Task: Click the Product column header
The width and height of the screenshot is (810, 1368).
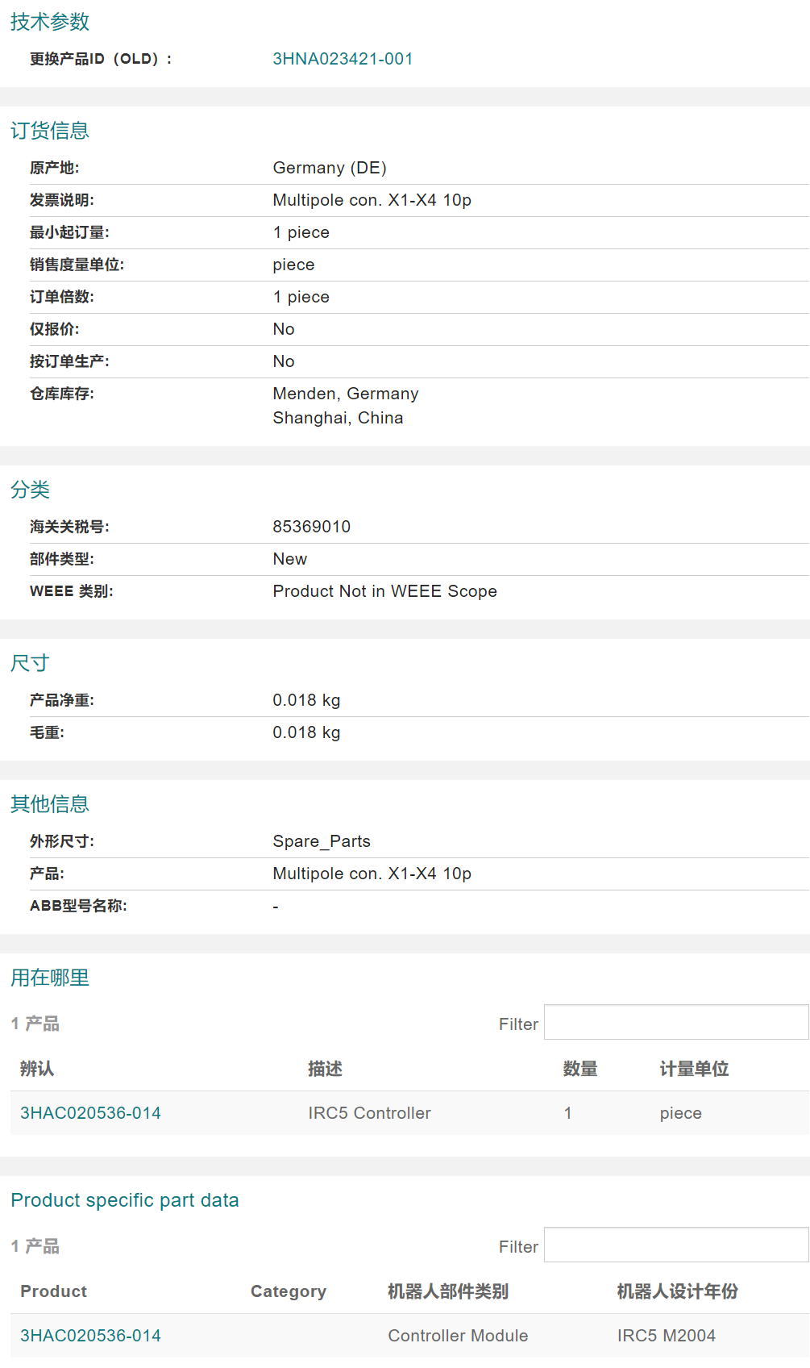Action: click(x=53, y=1291)
